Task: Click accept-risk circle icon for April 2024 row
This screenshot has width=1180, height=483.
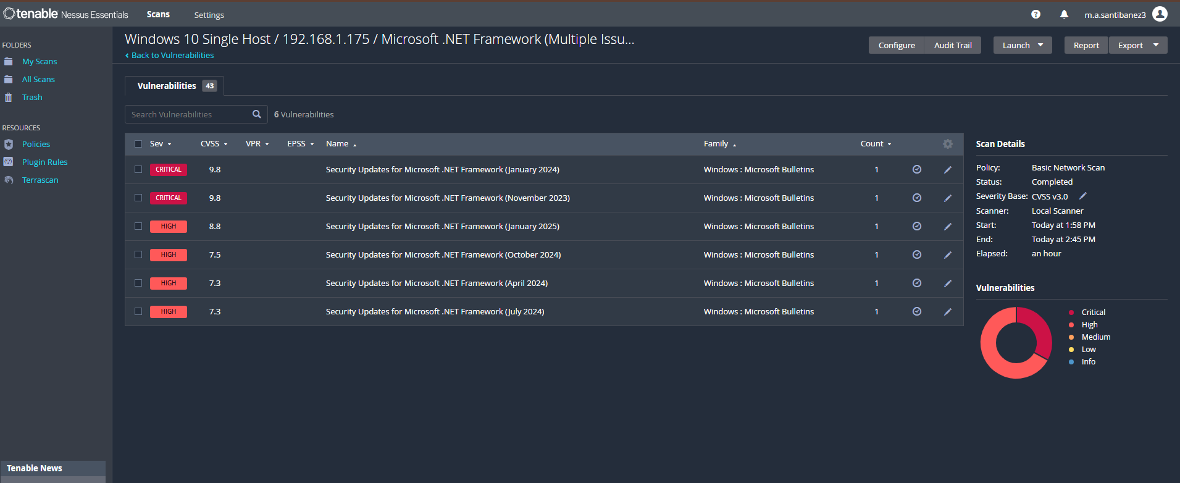Action: pyautogui.click(x=917, y=283)
